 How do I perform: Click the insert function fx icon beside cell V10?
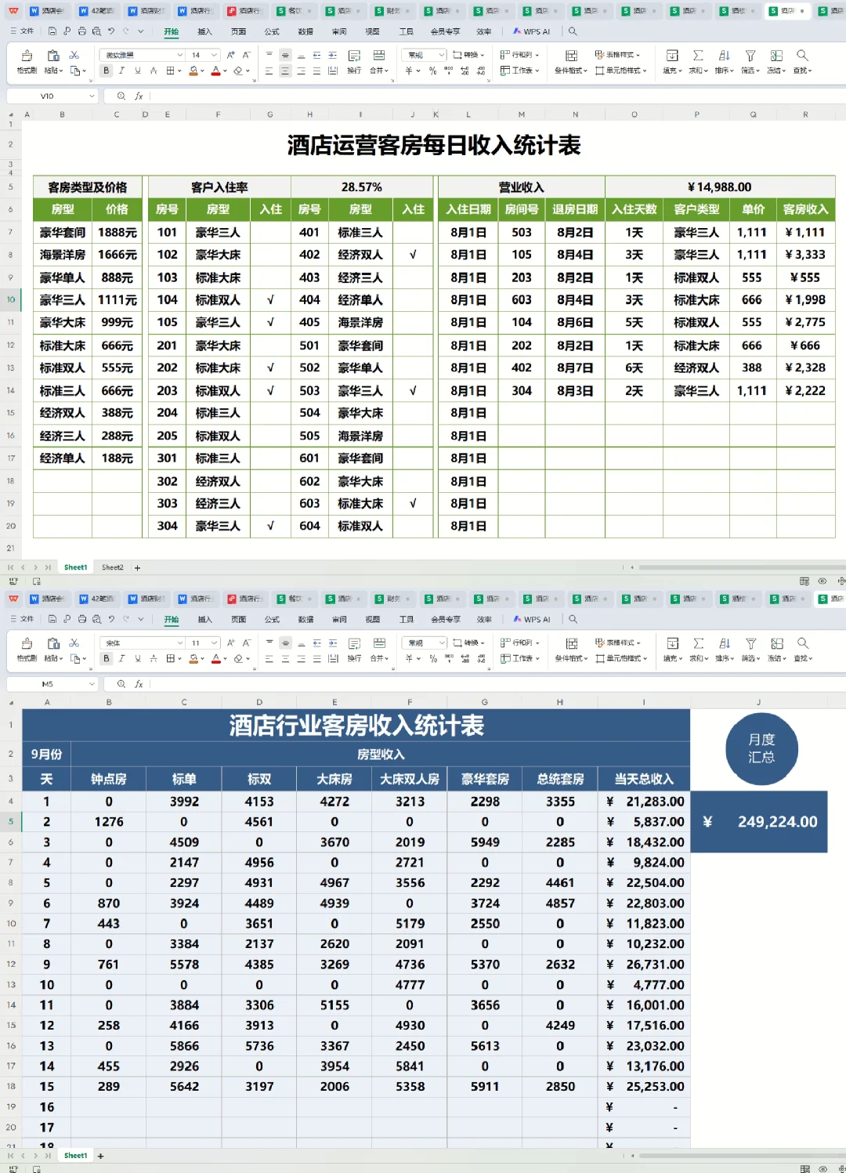tap(139, 96)
